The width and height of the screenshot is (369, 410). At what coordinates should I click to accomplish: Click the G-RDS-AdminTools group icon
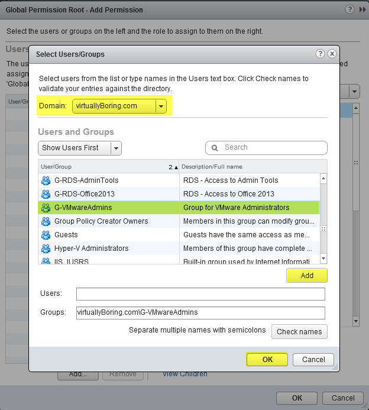[46, 180]
